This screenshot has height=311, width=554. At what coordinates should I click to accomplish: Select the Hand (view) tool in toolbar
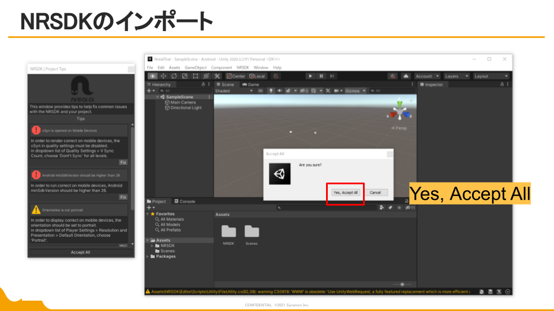tap(152, 76)
